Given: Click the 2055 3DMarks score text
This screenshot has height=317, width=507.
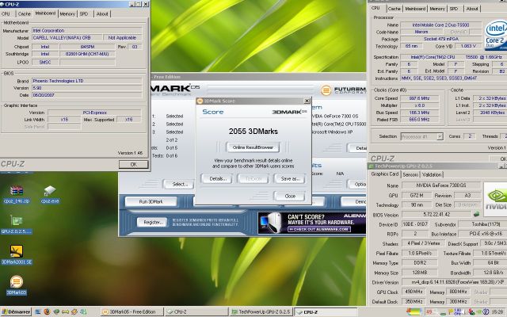Looking at the screenshot, I should [x=253, y=132].
